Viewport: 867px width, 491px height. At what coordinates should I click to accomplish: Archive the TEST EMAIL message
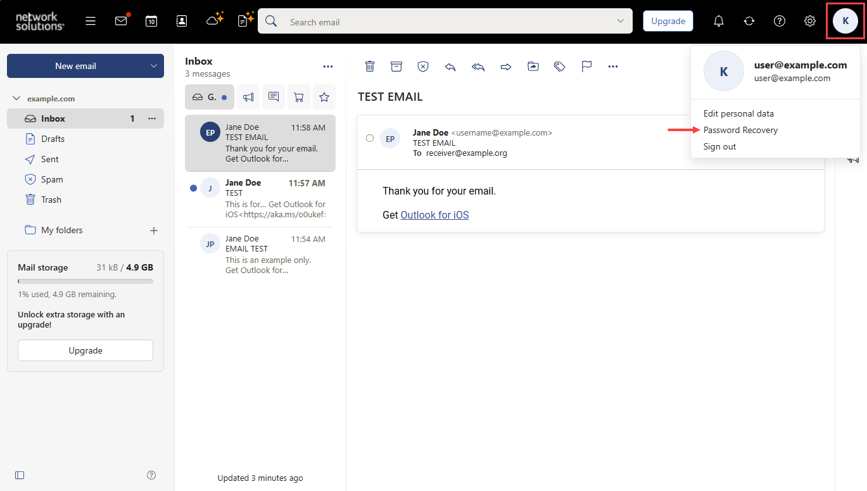coord(396,67)
